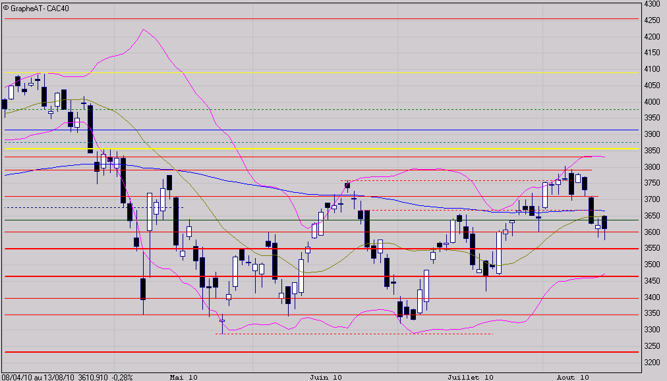Viewport: 667px width, 381px height.
Task: Click the 3350 price scale label
Action: (652, 313)
